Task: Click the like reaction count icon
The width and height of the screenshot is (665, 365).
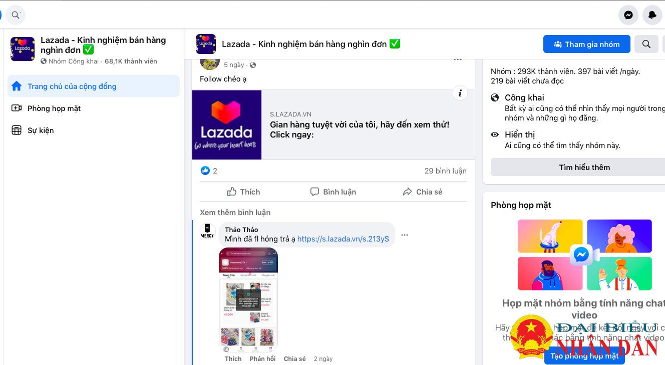Action: pos(205,170)
